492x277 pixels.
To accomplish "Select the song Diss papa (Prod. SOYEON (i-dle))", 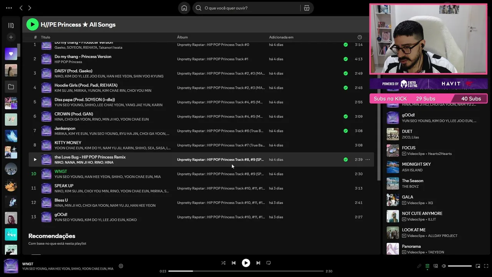I will (x=85, y=100).
